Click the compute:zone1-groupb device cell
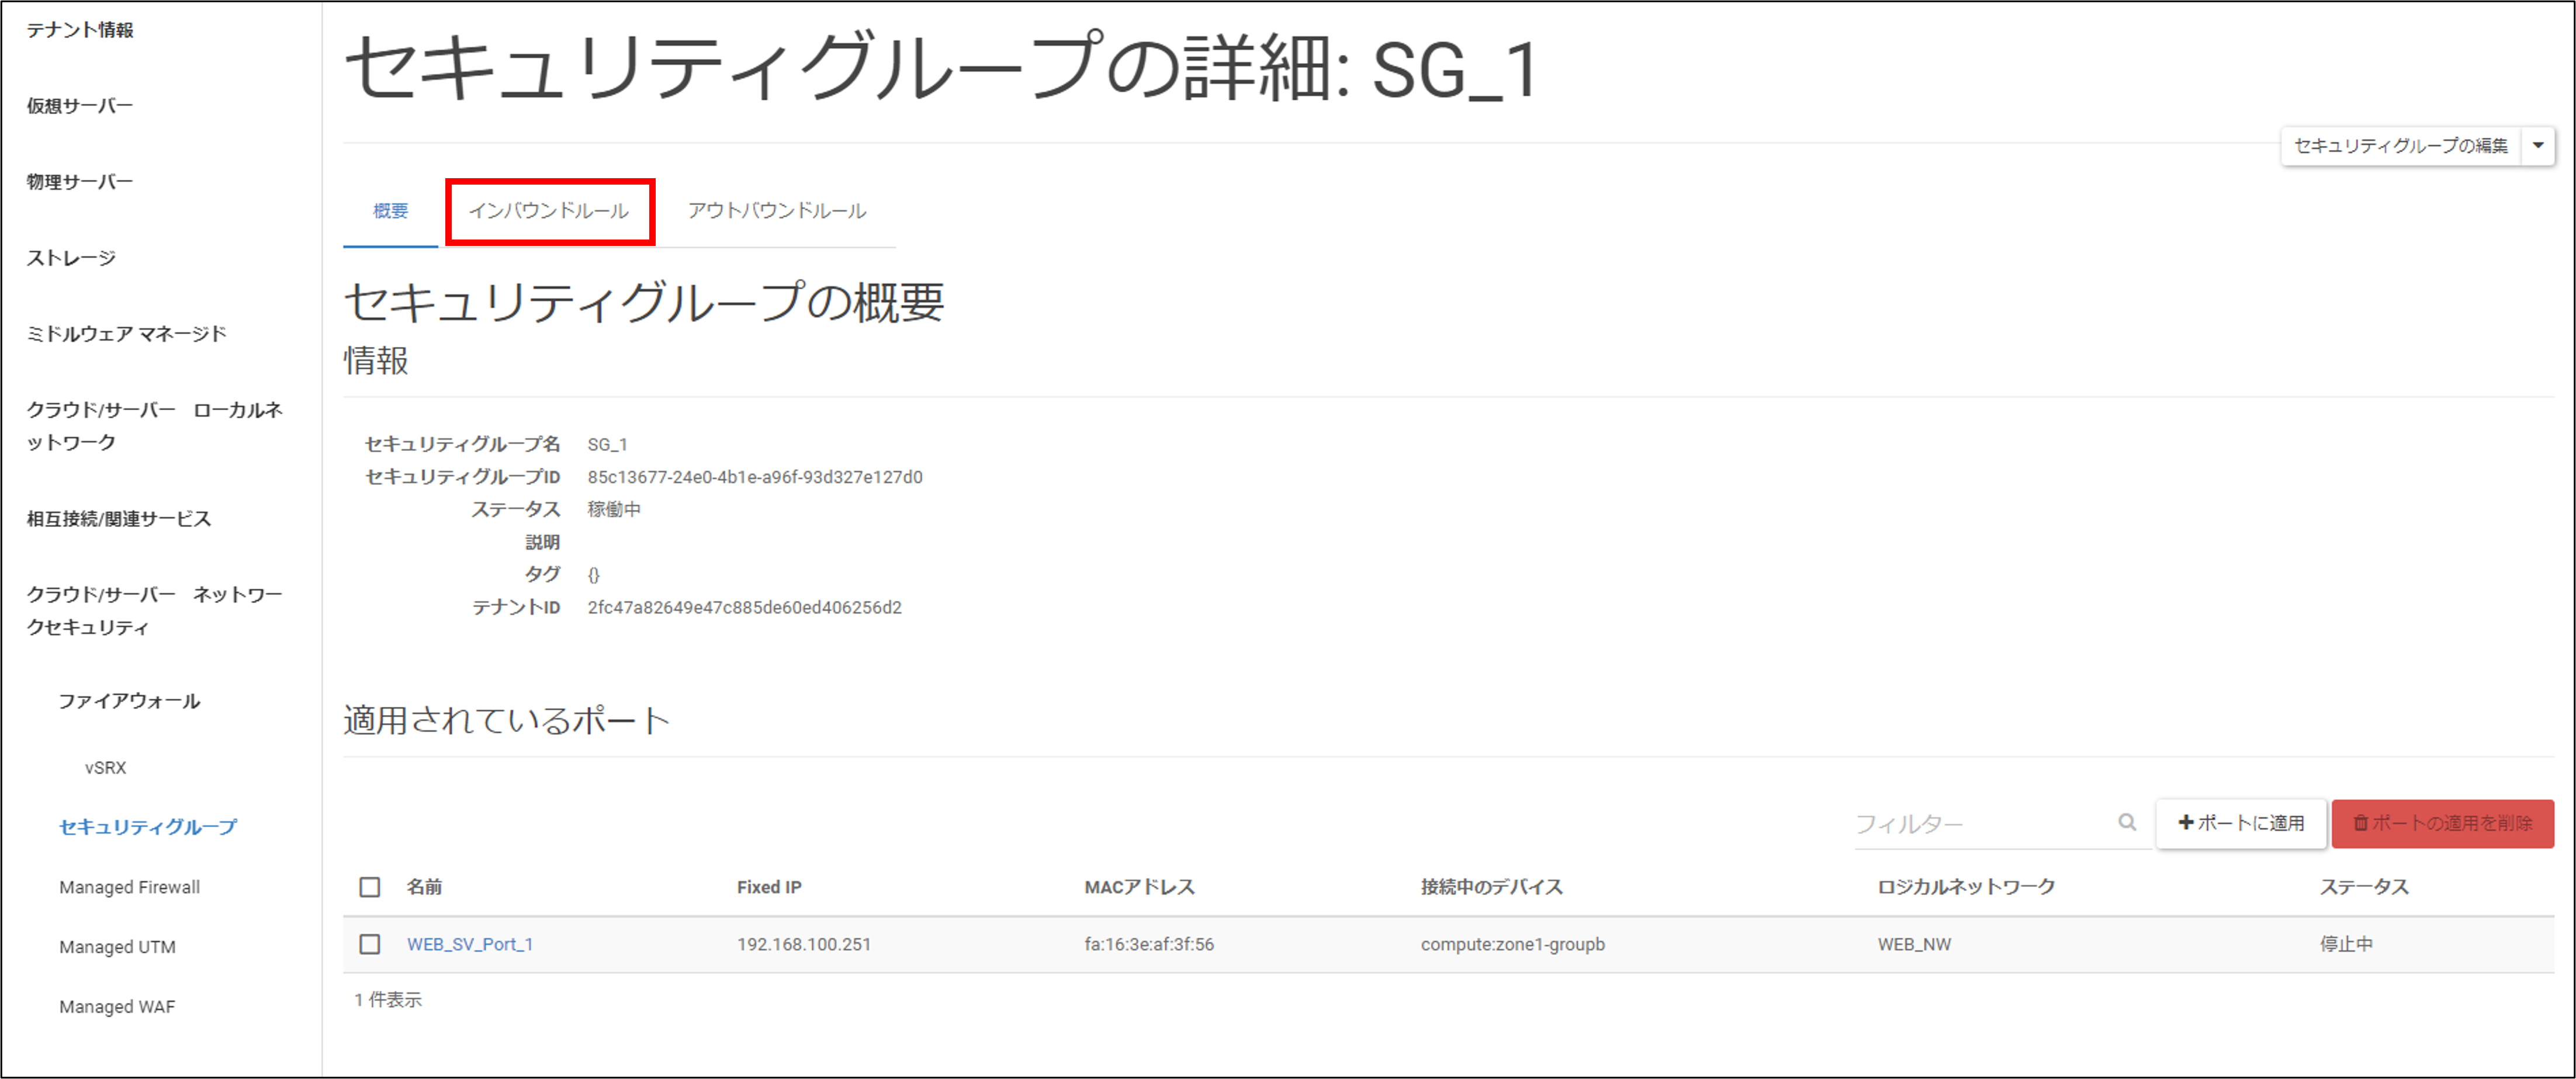Screen dimensions: 2576x1079 (1512, 944)
